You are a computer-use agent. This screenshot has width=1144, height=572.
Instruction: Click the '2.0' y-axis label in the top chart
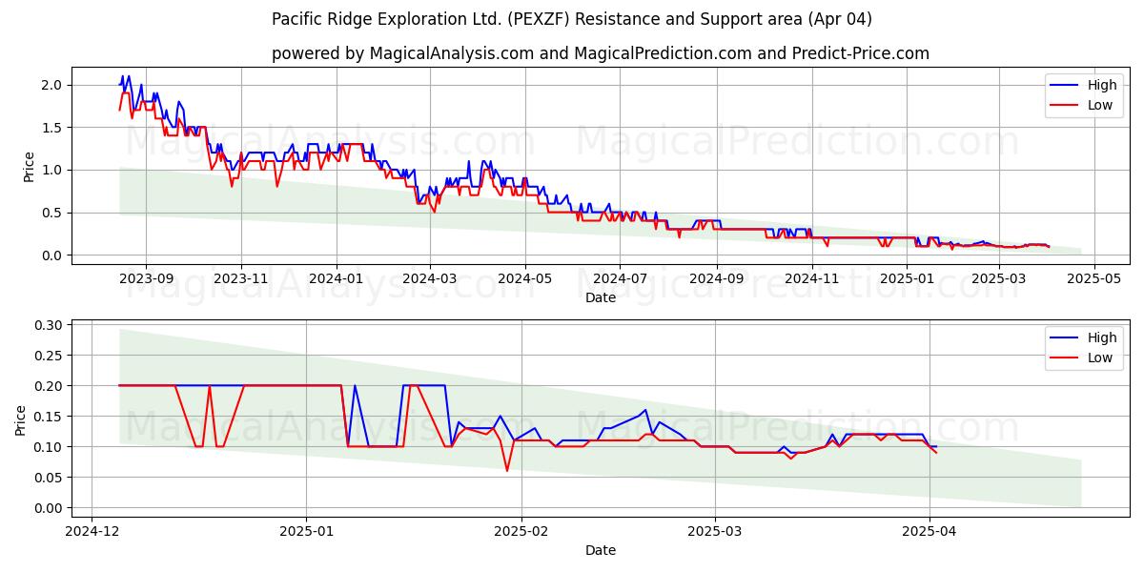pyautogui.click(x=51, y=85)
